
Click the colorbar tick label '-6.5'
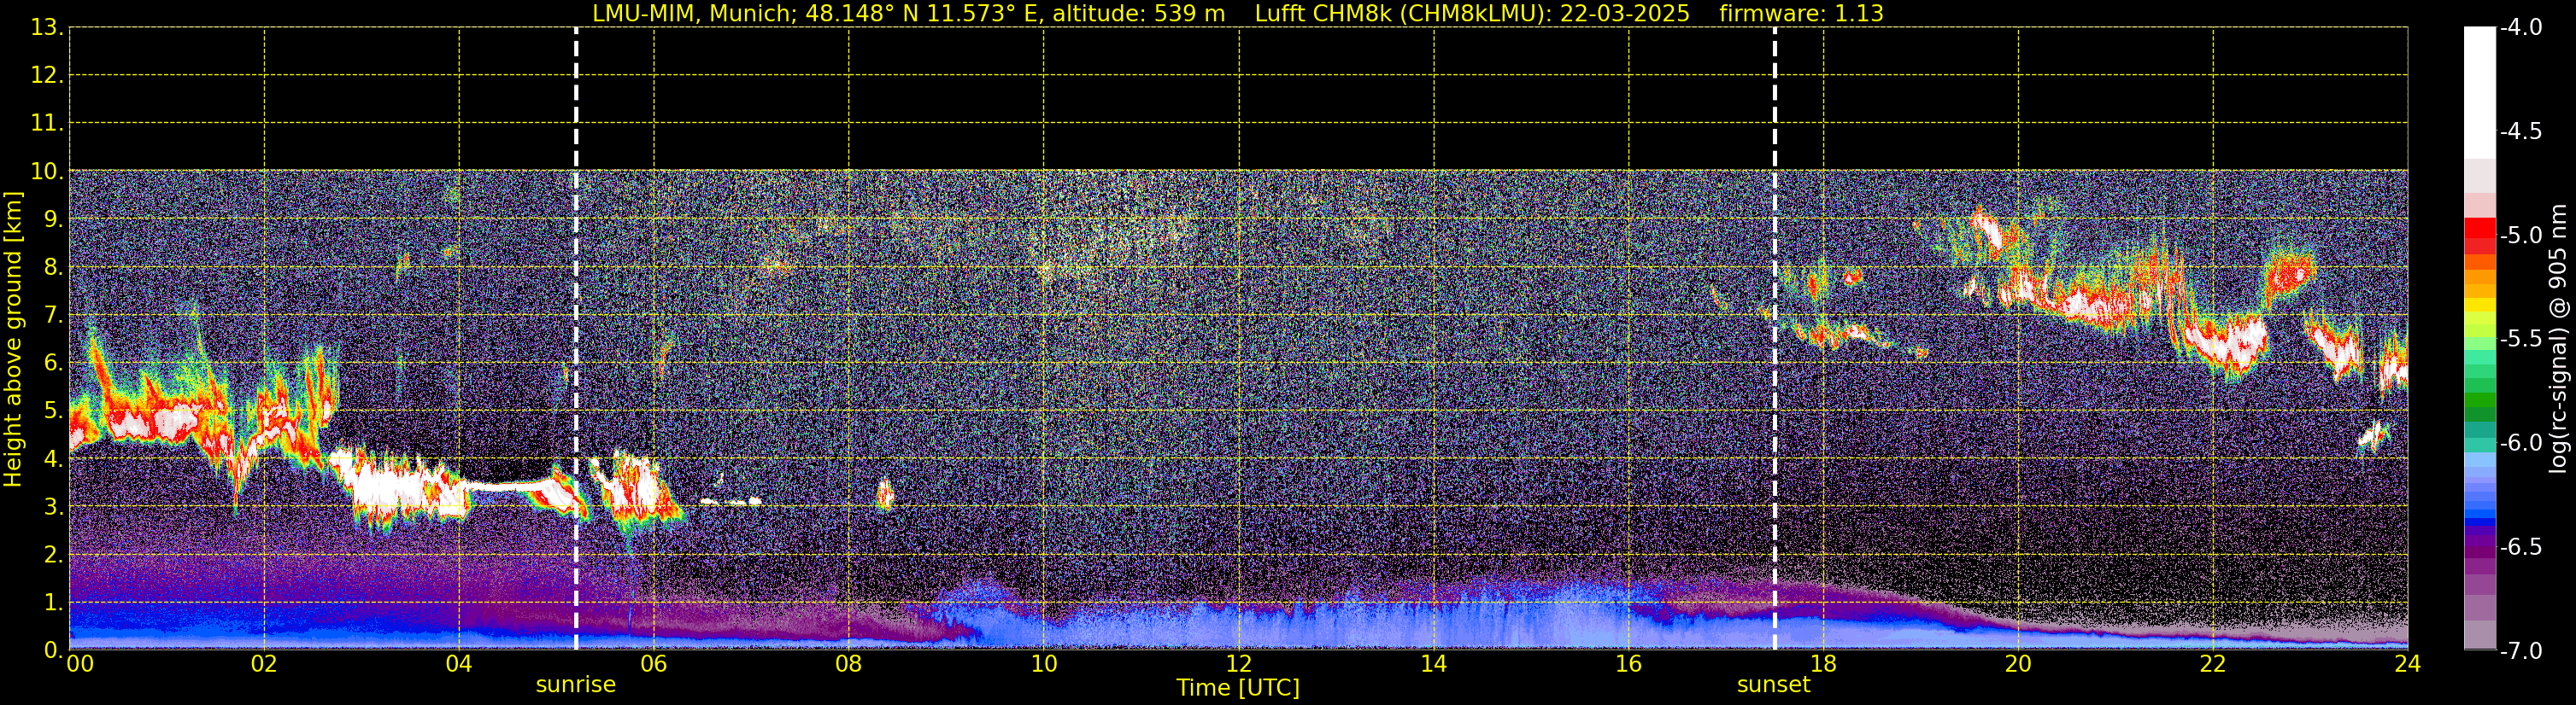click(x=2520, y=547)
